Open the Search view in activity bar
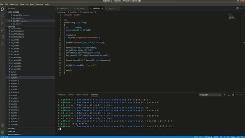The height and width of the screenshot is (138, 245). click(2, 16)
